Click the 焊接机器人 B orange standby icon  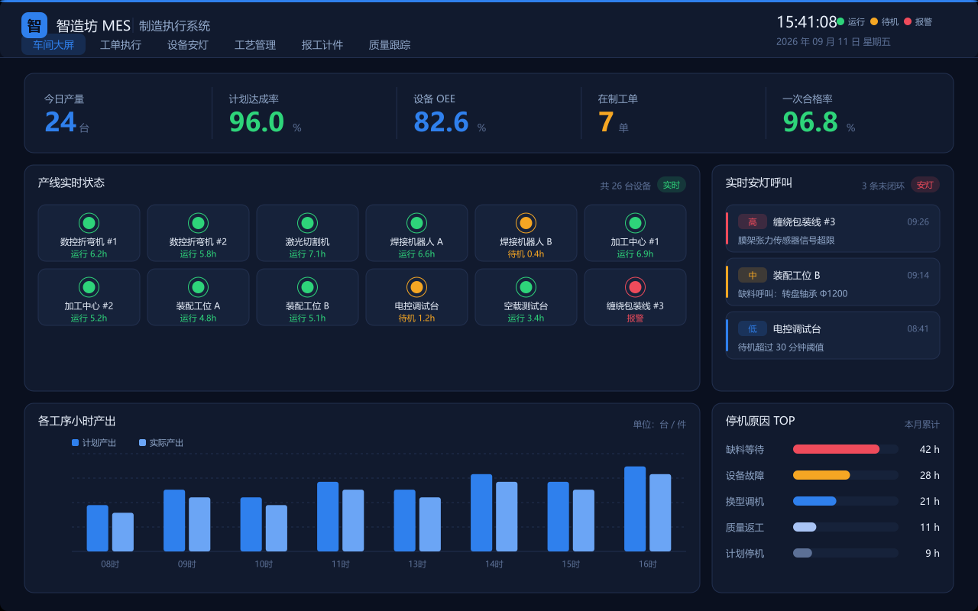(526, 223)
